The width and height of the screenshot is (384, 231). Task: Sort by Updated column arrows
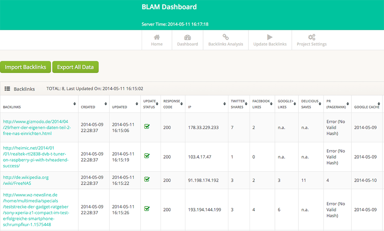(137, 104)
